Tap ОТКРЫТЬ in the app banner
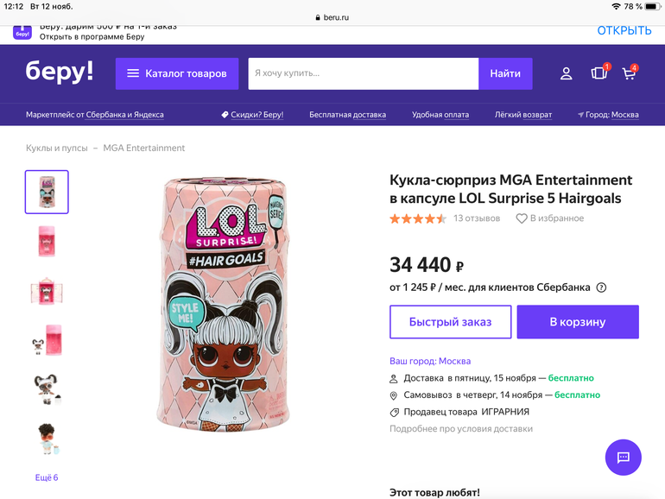The width and height of the screenshot is (665, 499). [624, 31]
